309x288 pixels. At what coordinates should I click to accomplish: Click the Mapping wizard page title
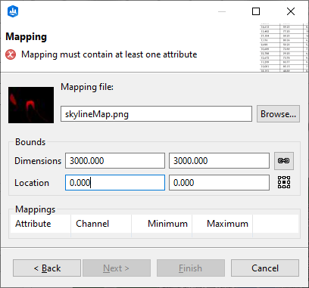coord(27,36)
